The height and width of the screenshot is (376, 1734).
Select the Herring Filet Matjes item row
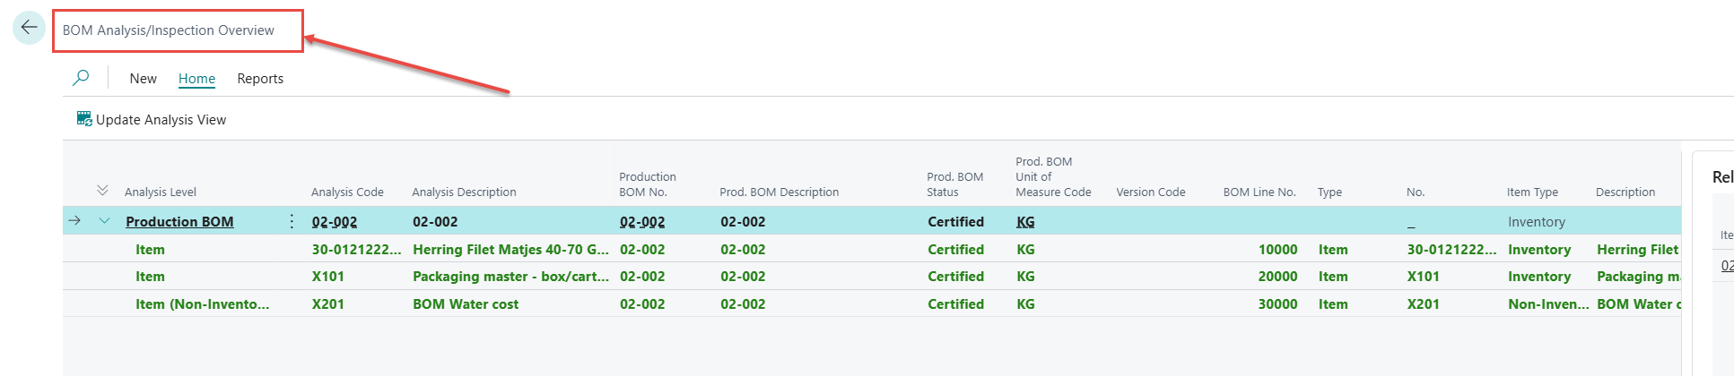click(x=510, y=250)
